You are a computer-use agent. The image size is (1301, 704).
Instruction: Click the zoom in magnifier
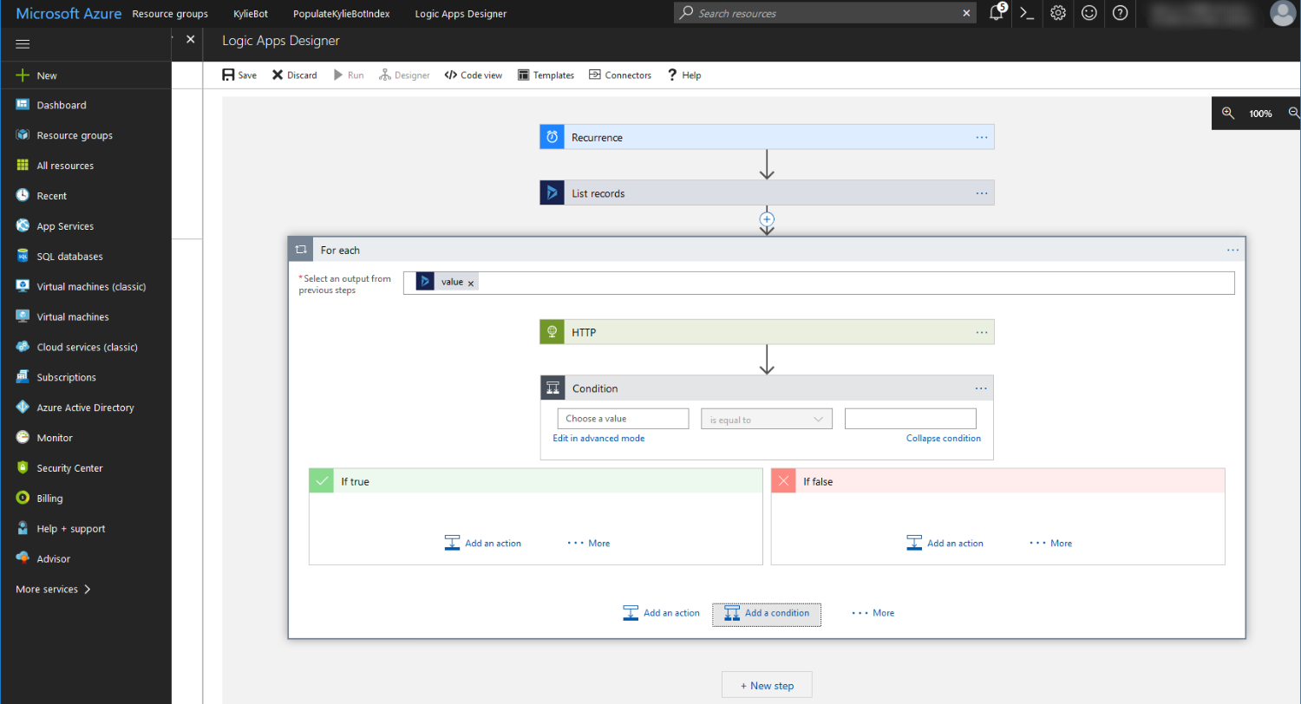[1228, 113]
